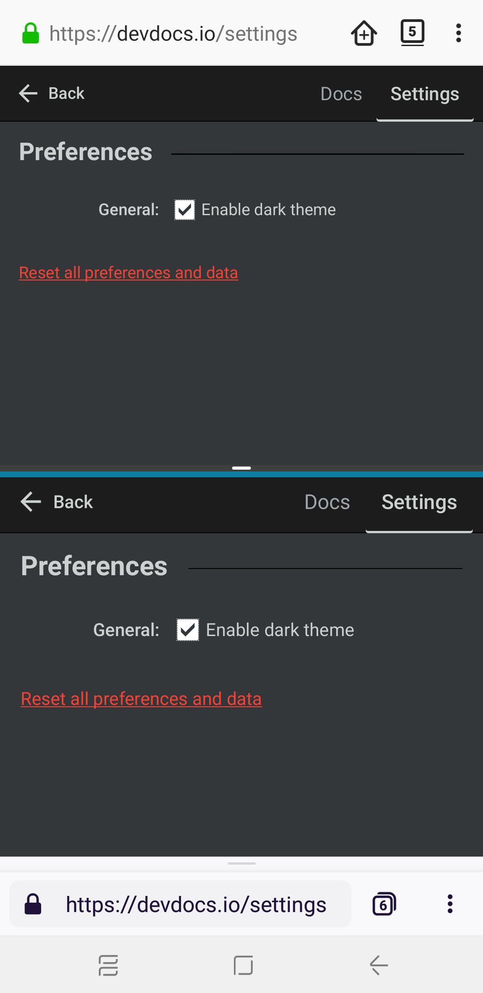
Task: Disable dark theme in the bottom pane
Action: click(x=188, y=629)
